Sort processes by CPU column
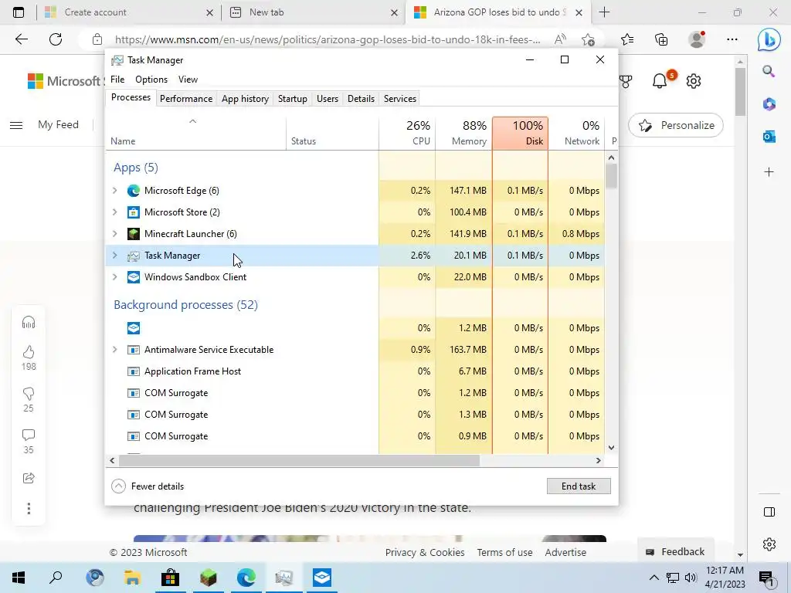 pos(407,133)
